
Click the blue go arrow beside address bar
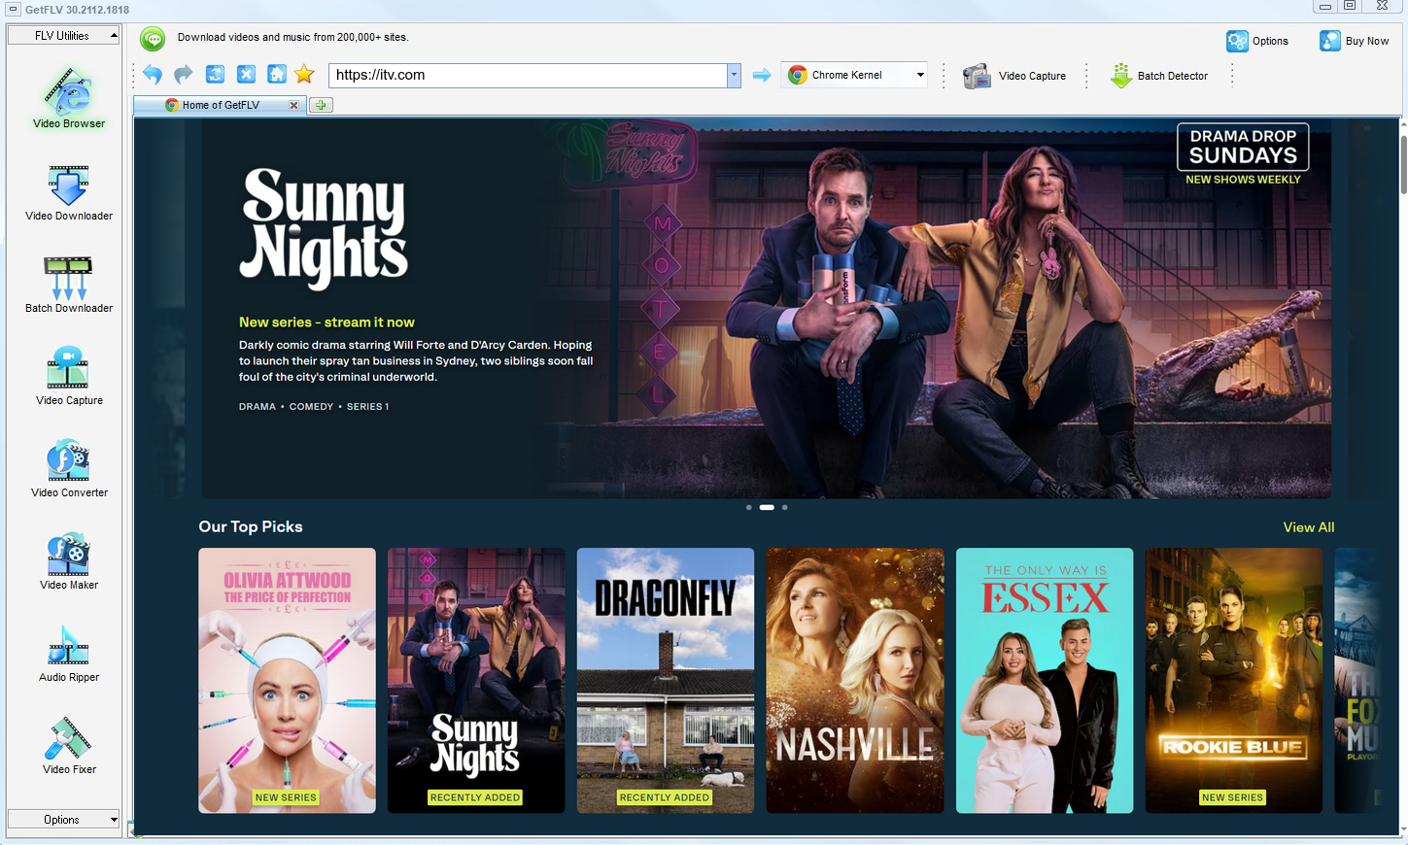762,75
